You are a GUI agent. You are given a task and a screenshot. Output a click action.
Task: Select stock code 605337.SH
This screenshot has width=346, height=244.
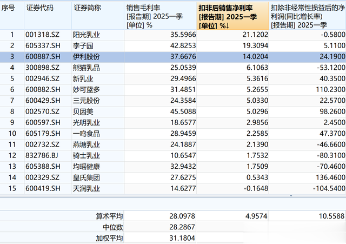click(x=43, y=45)
